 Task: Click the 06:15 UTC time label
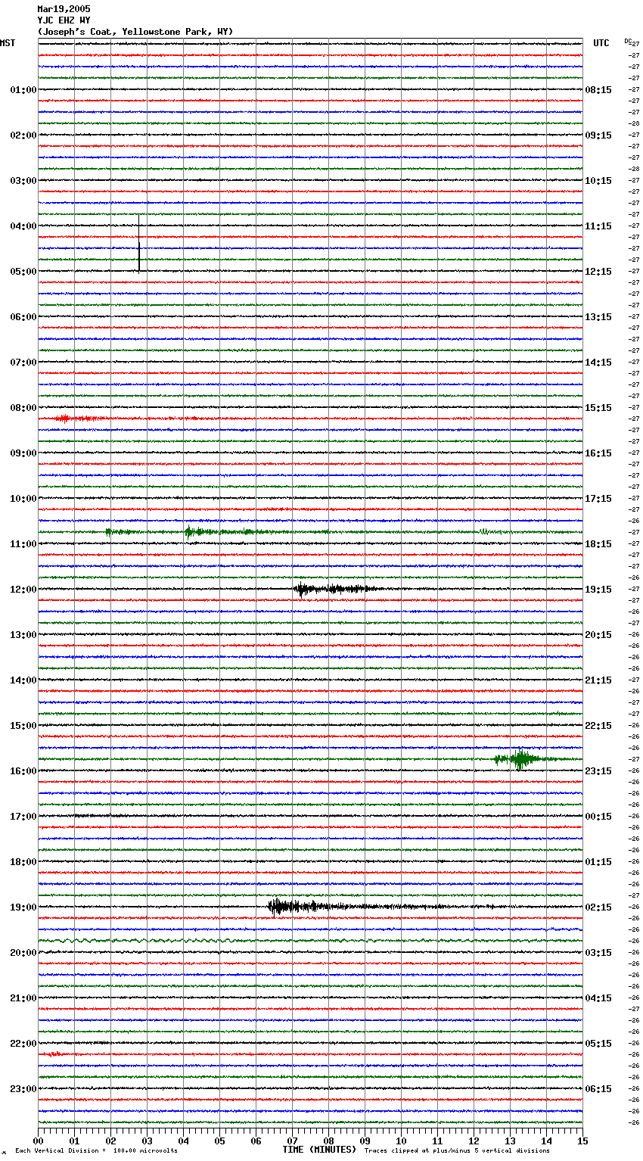(x=598, y=1089)
